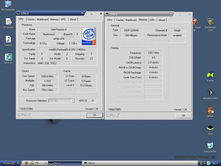
Task: Click the Performance Mode value enabled
Action: [177, 35]
